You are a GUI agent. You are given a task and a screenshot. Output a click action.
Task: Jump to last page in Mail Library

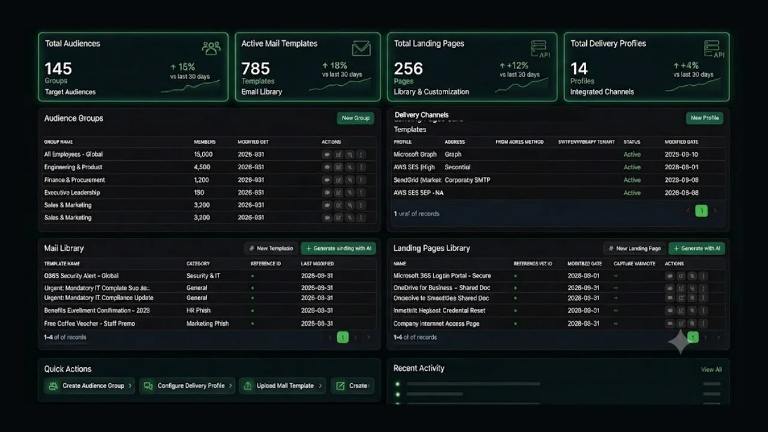[368, 337]
